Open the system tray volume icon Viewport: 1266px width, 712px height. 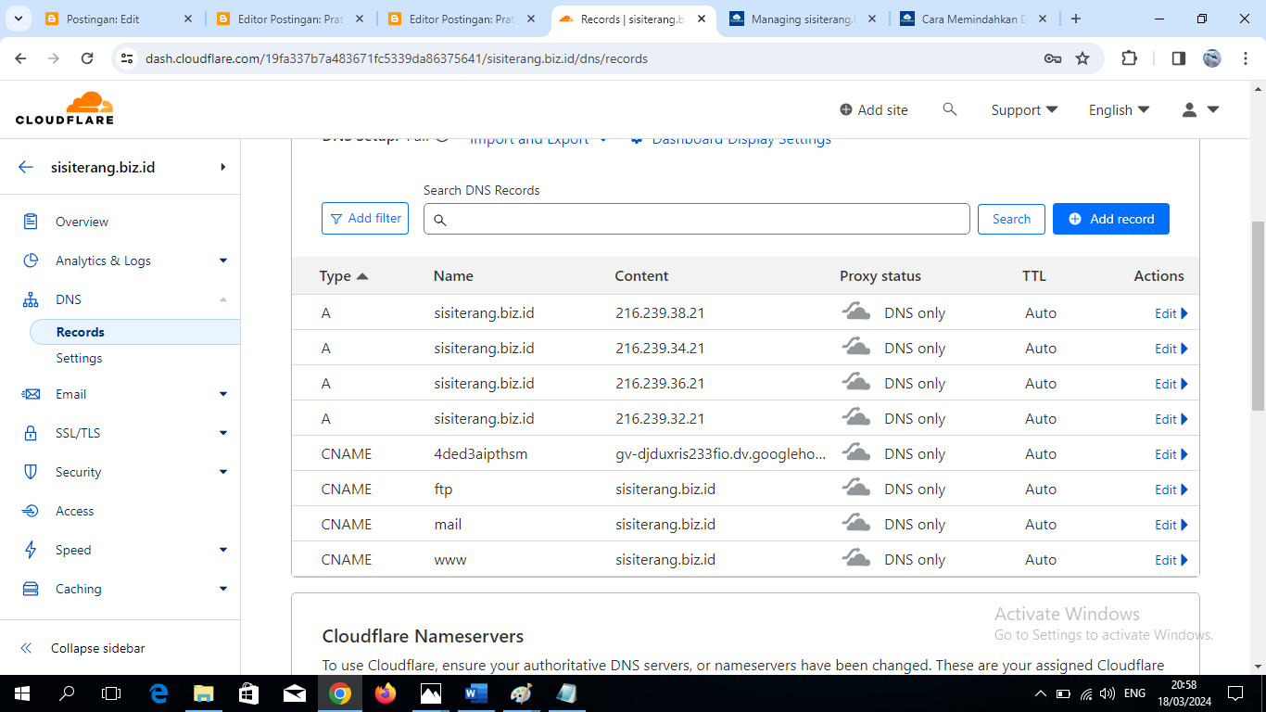[x=1107, y=693]
